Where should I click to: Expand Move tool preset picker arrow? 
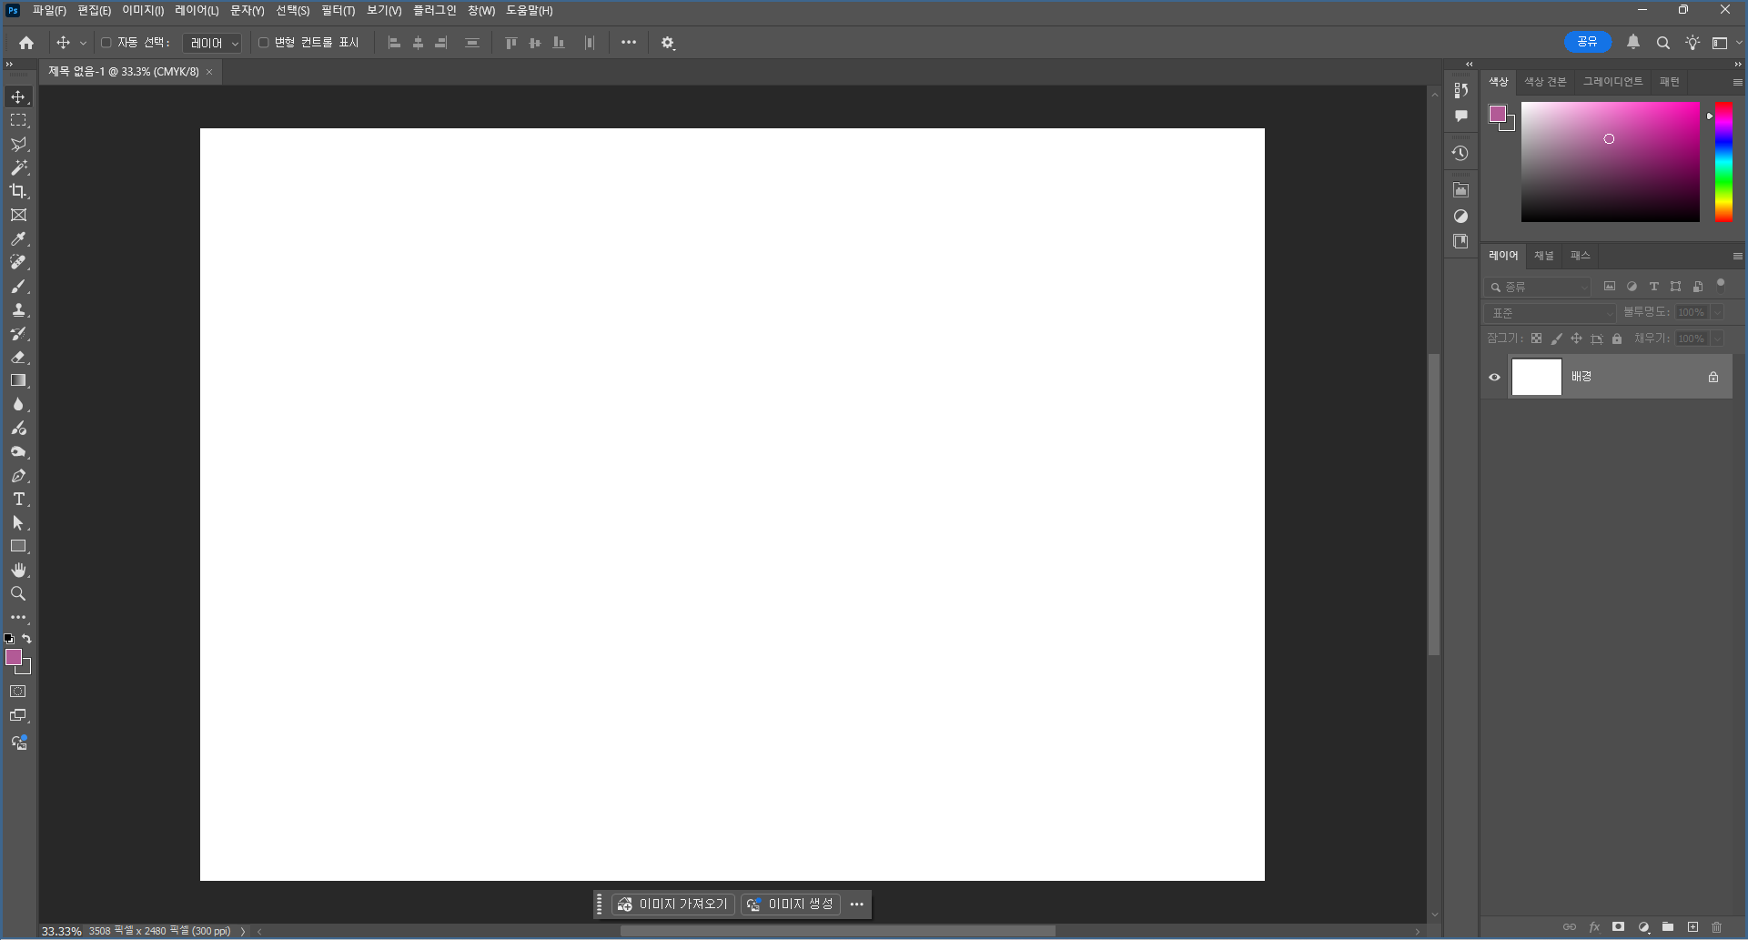[83, 43]
